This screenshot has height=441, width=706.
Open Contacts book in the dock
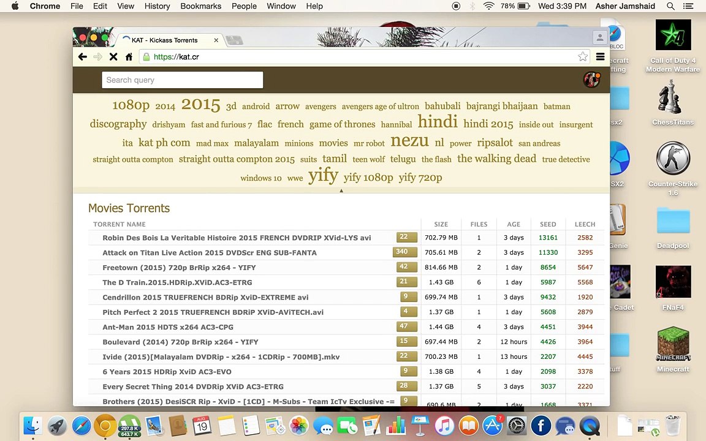pos(178,425)
